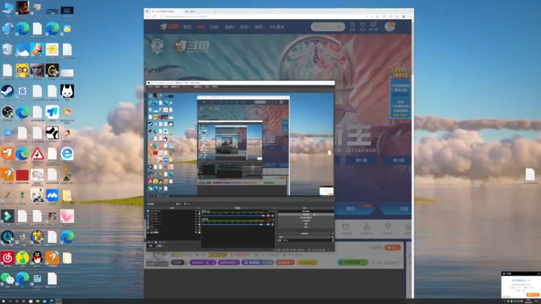Open the pink flower petal app icon

67,216
